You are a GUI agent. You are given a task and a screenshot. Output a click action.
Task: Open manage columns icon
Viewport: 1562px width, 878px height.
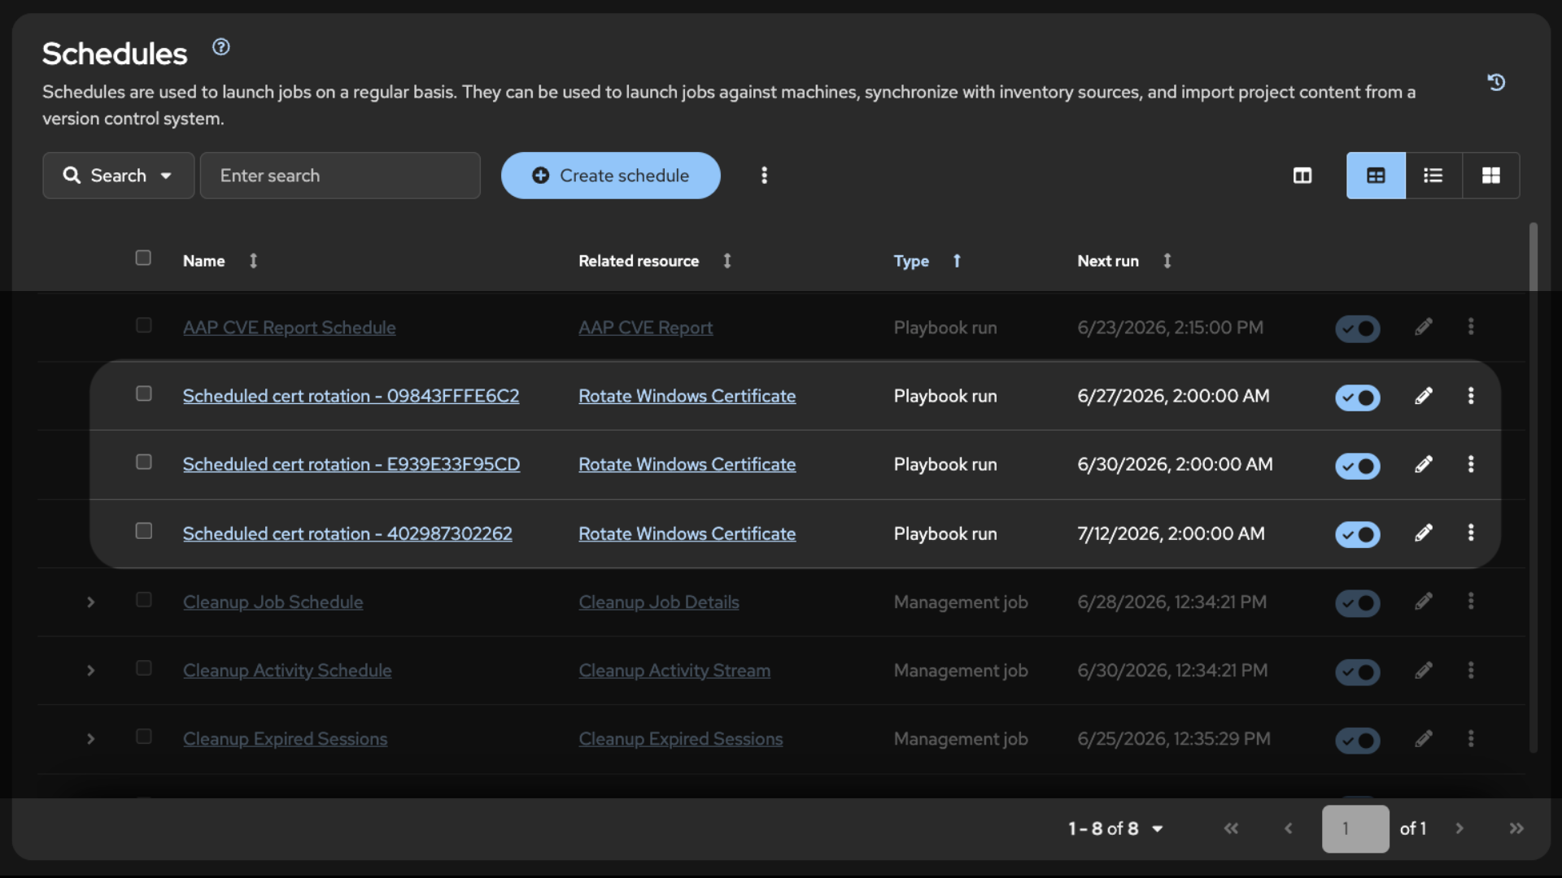coord(1302,176)
